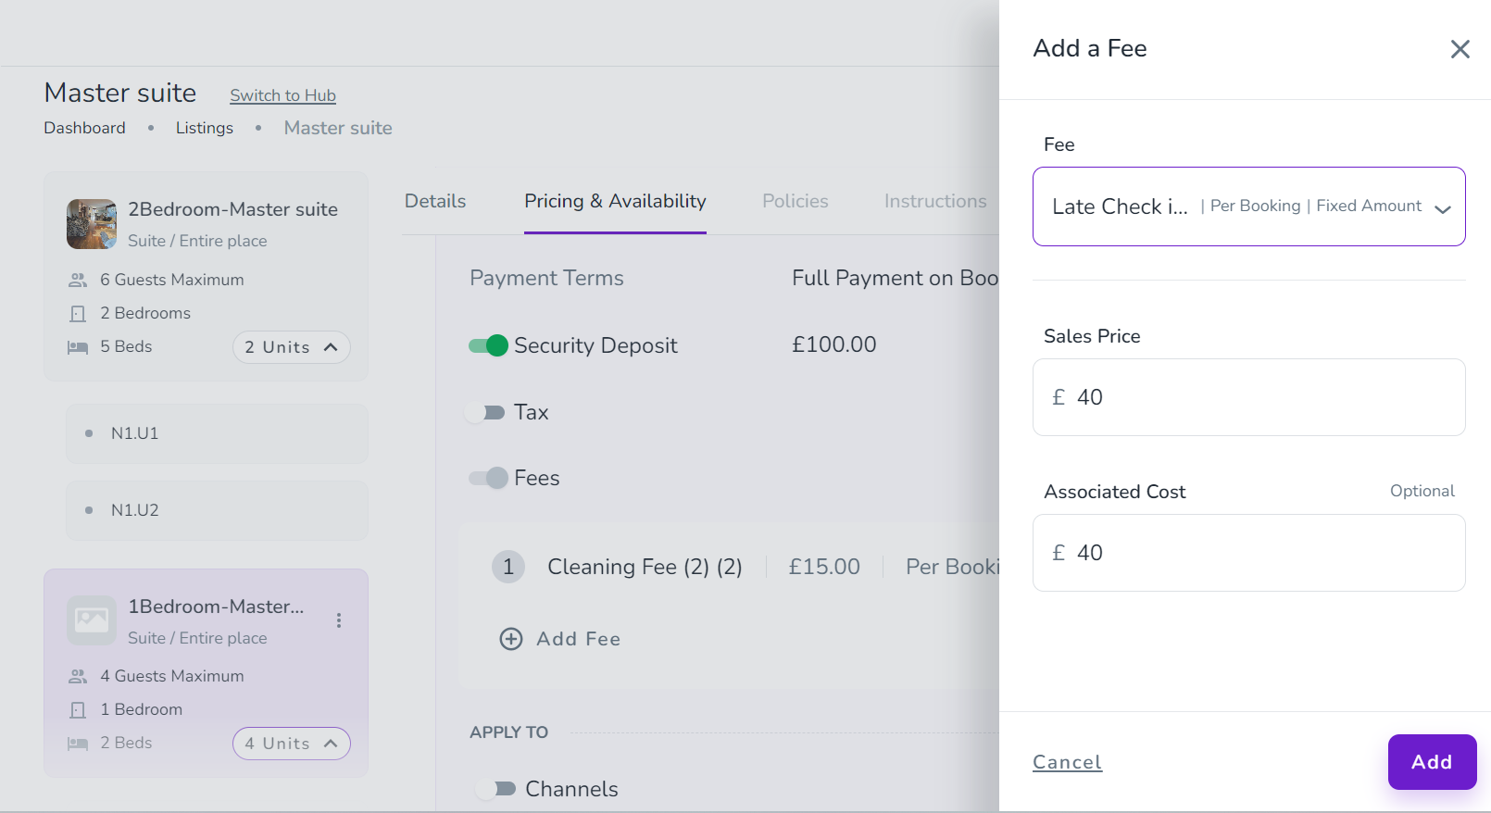Switch to the Details tab

click(435, 201)
